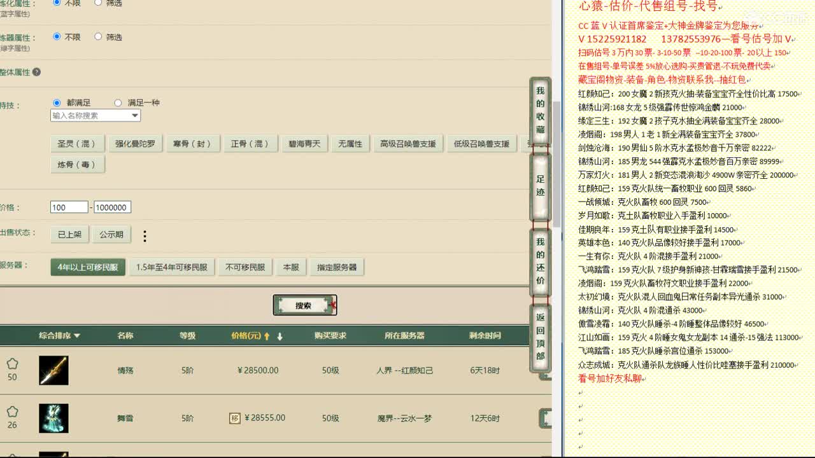Click 购买要求 column header
Screen dimensions: 815x458
point(330,335)
